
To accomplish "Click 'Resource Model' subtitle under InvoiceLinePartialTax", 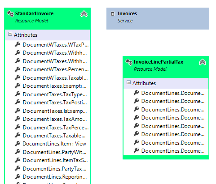I will pos(150,69).
